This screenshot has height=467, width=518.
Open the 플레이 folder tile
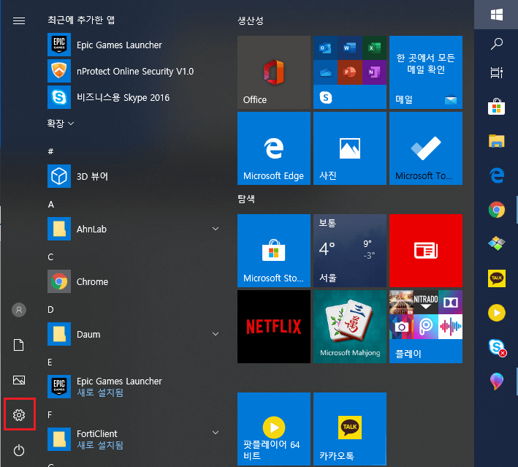click(x=426, y=327)
